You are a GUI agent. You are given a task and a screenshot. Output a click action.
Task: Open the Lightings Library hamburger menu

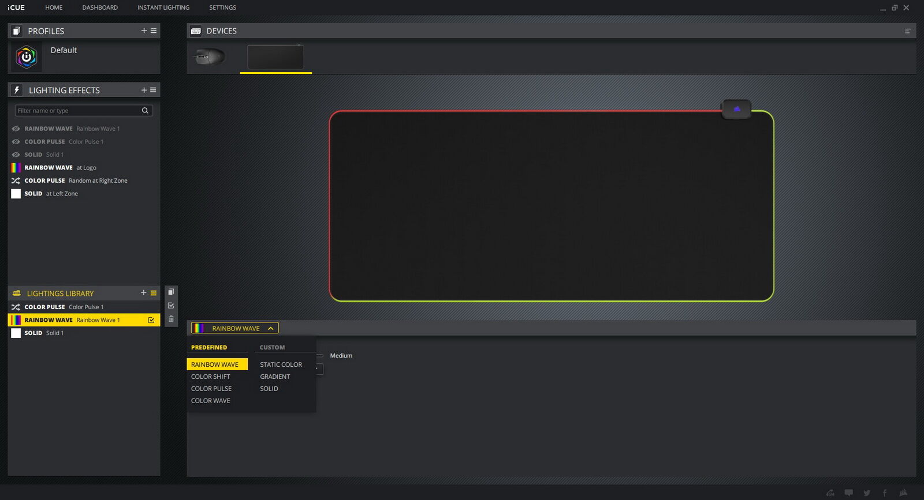154,293
